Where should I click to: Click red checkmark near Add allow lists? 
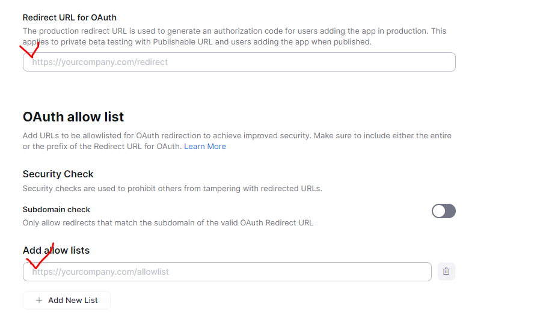[41, 257]
